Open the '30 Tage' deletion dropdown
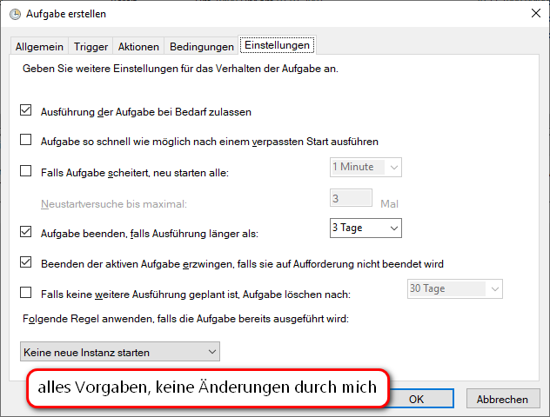550x417 pixels. tap(454, 289)
